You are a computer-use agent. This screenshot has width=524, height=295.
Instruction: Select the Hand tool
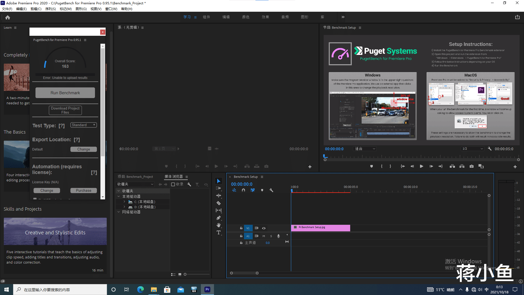[219, 225]
